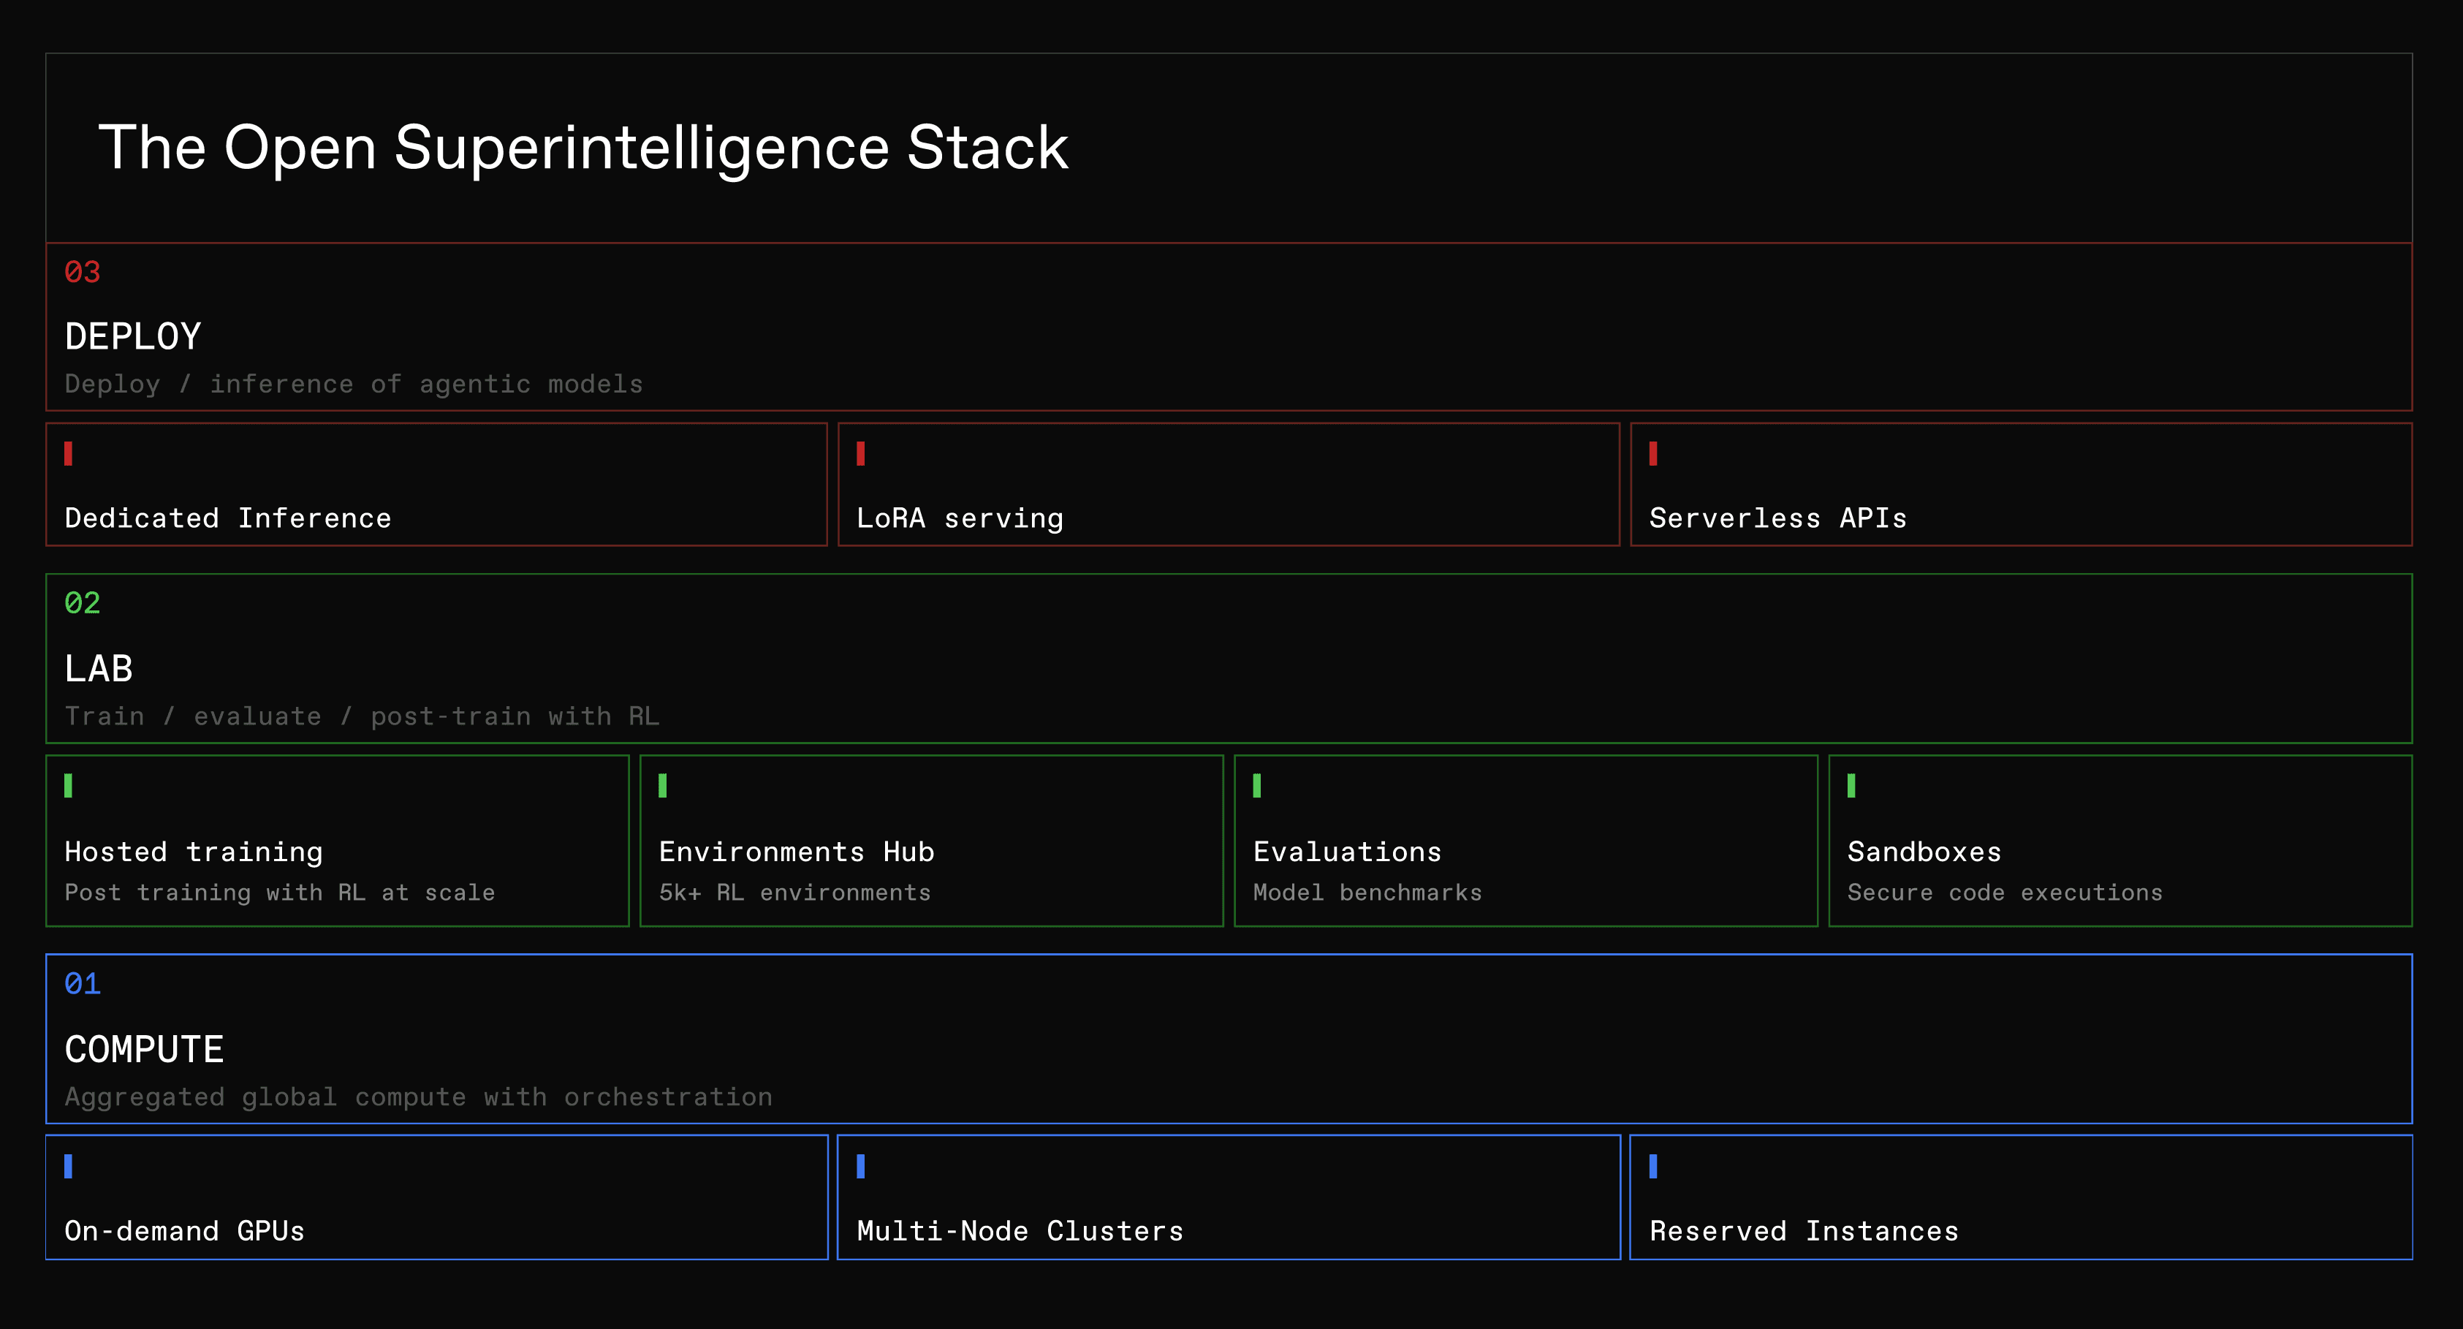Click '5k+ RL environments' subtitle

794,892
